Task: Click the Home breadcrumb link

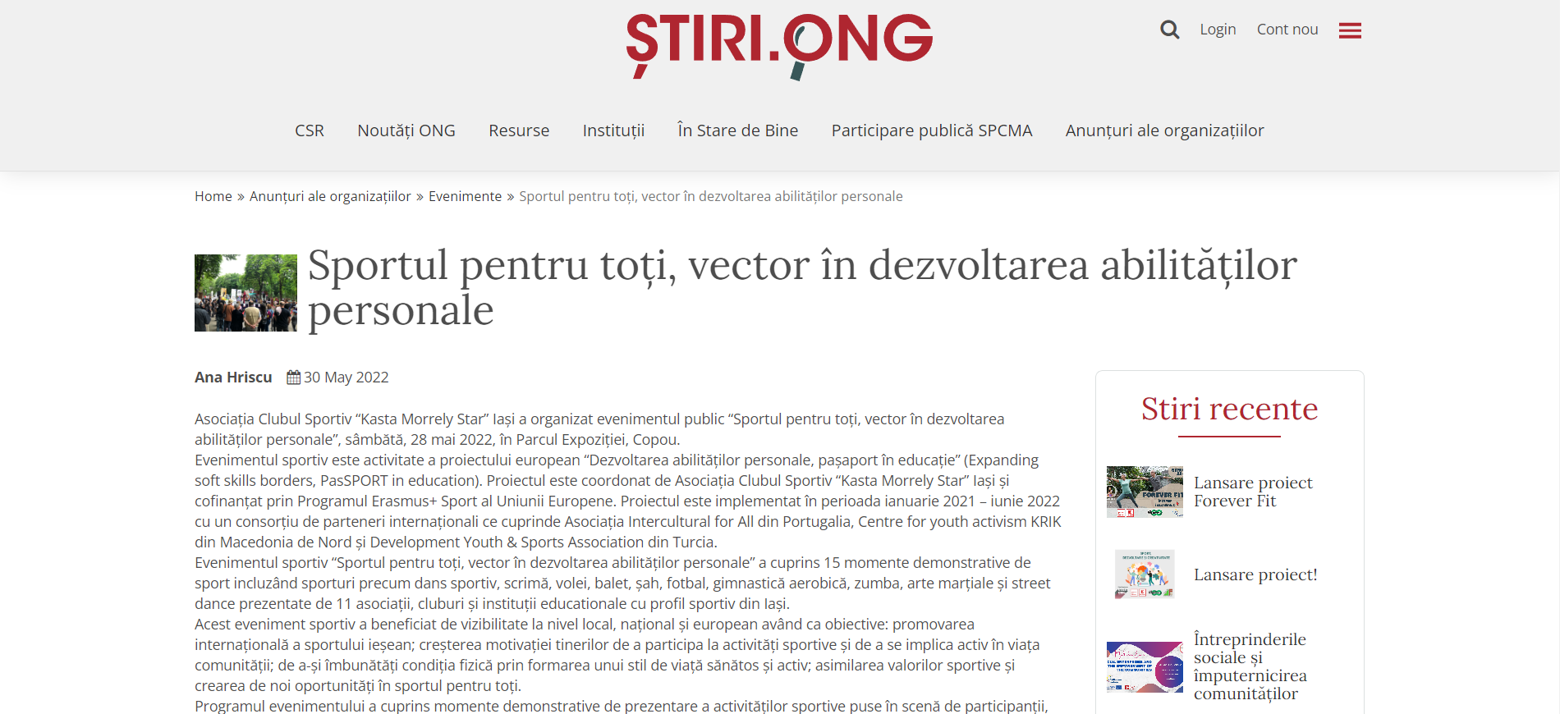Action: click(x=213, y=196)
